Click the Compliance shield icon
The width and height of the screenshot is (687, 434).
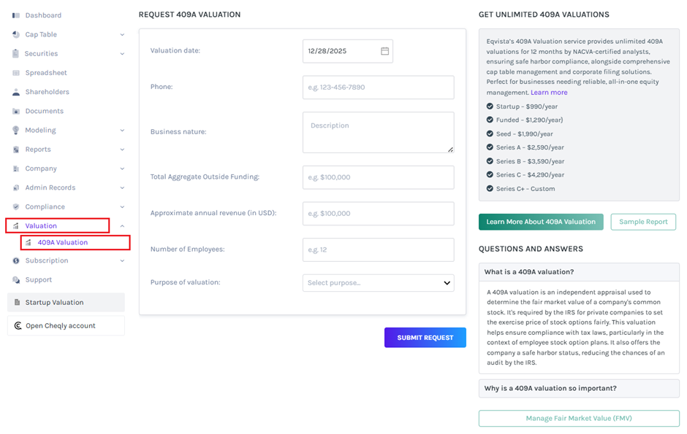[16, 207]
